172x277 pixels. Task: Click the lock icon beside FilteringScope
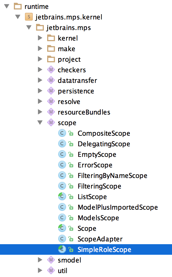71,186
